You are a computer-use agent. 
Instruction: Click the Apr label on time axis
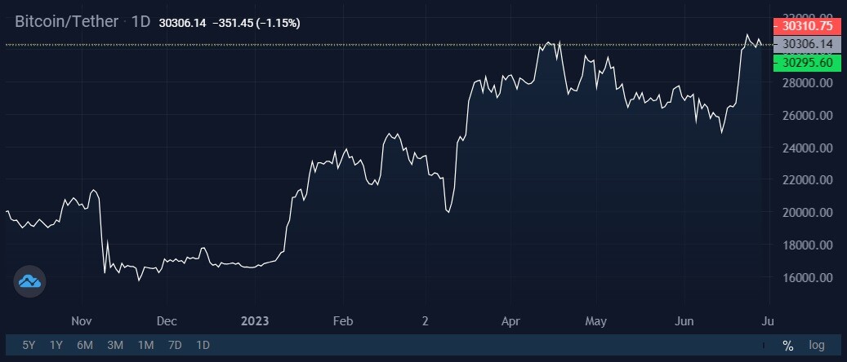tap(511, 321)
